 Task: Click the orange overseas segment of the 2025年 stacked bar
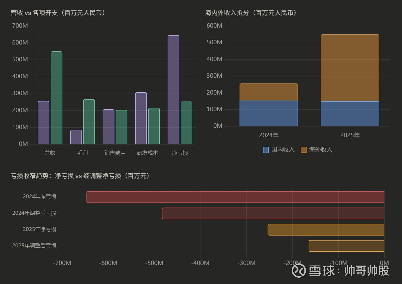coord(350,68)
